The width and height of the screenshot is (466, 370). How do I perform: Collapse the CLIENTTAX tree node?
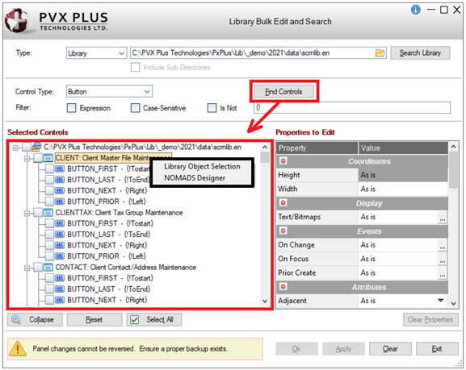click(27, 213)
